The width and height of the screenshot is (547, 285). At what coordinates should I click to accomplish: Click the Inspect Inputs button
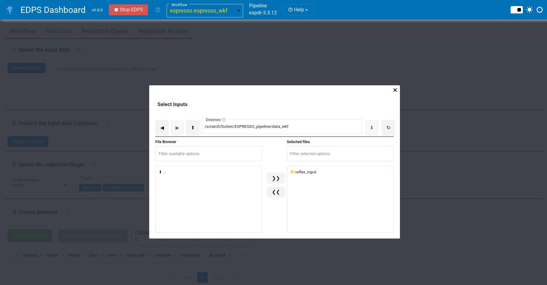click(28, 141)
